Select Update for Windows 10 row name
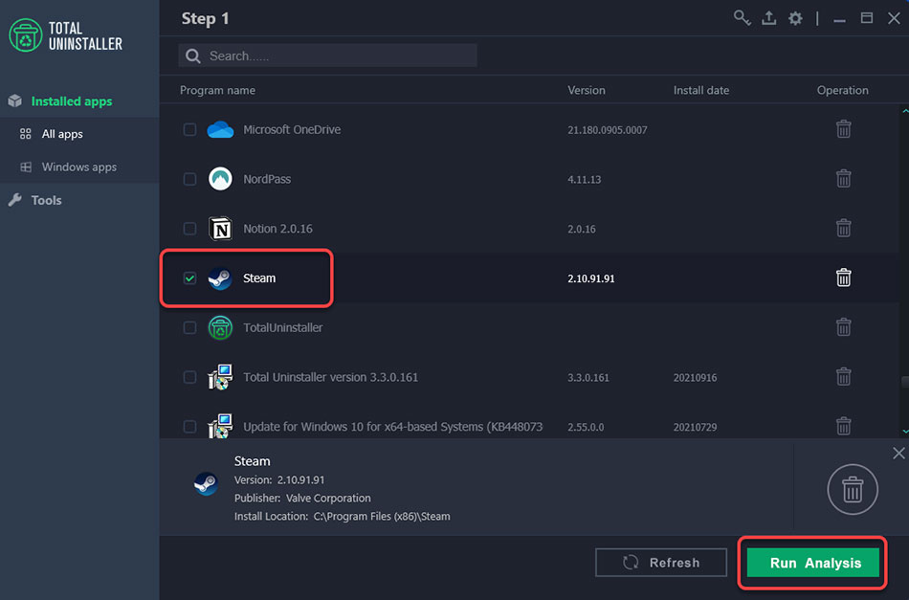The image size is (909, 600). pos(392,427)
